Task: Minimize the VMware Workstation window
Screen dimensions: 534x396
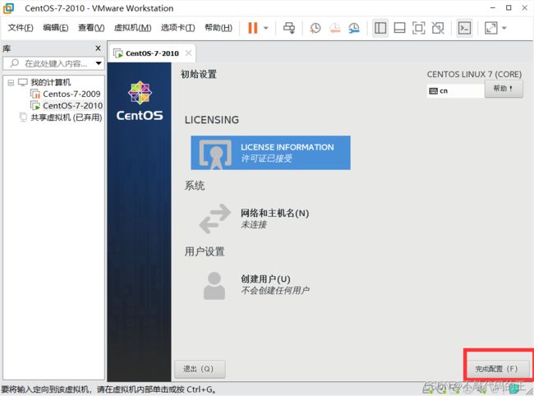Action: (x=492, y=8)
